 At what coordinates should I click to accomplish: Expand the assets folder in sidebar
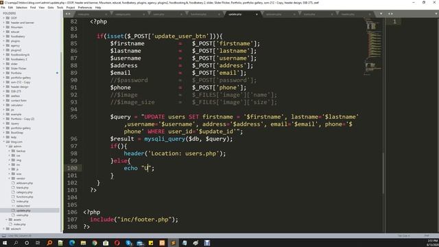7,220
